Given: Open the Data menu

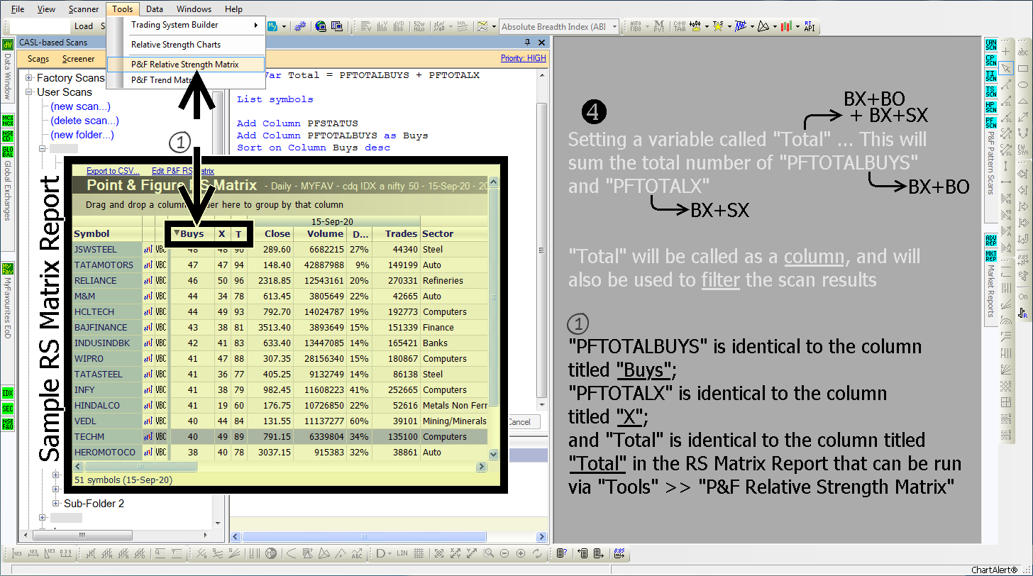Looking at the screenshot, I should pyautogui.click(x=155, y=9).
